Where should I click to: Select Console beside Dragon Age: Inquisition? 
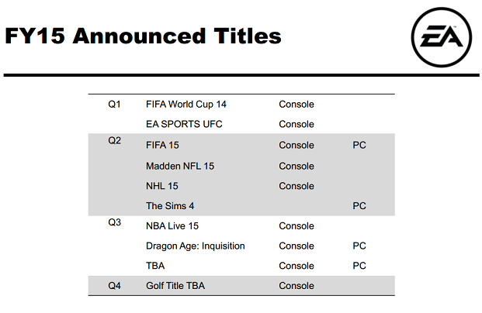point(296,246)
